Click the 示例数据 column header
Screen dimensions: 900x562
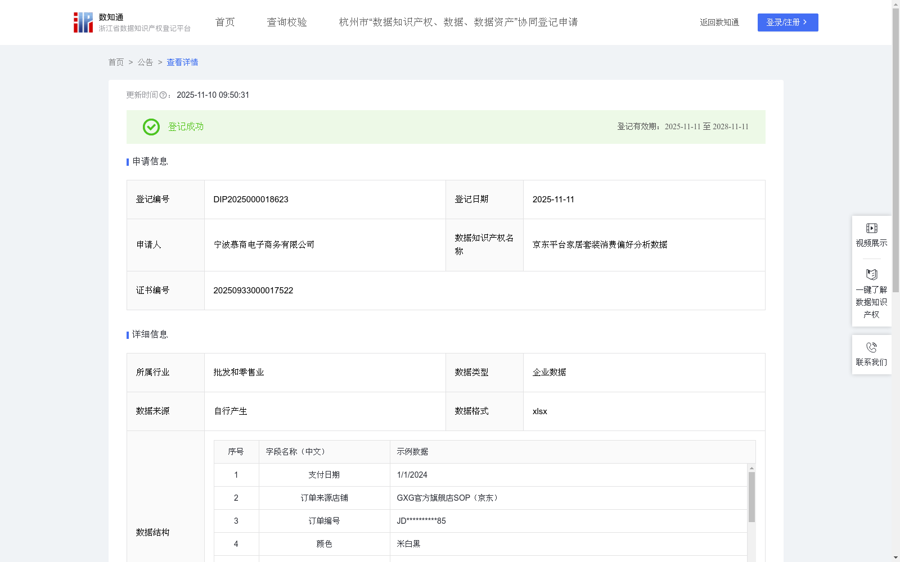tap(411, 451)
